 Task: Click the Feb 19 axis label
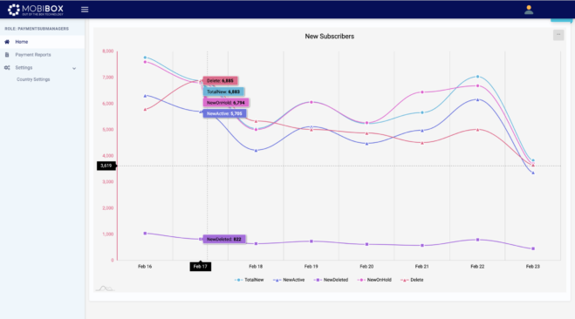(x=311, y=266)
